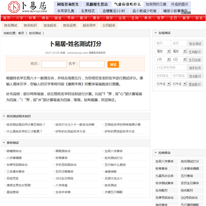Open link 什么是姓名学的三才配置？
206x206 pixels.
(x=24, y=132)
